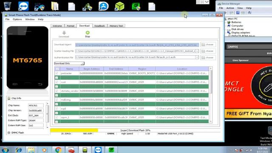Click the taskbar clock

[x=263, y=150]
